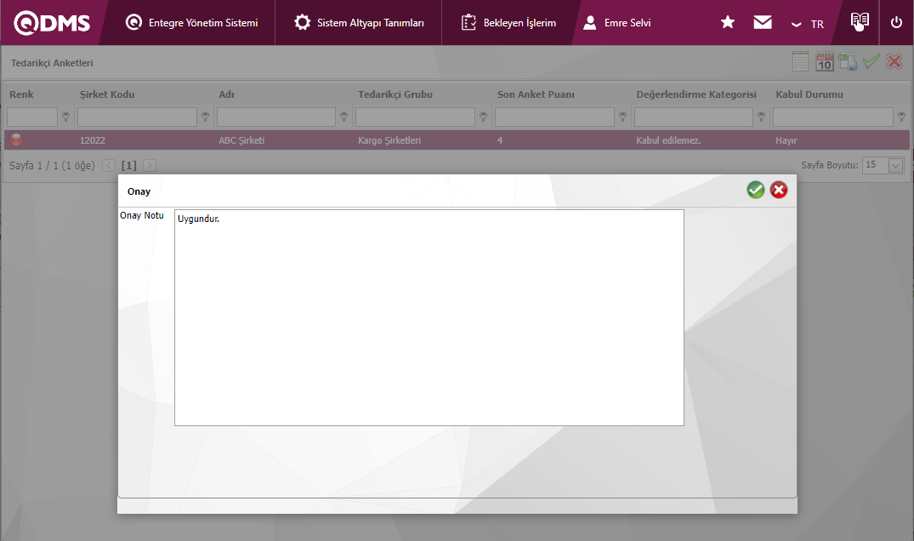Click the red reject X toolbar icon
914x541 pixels.
pyautogui.click(x=894, y=61)
